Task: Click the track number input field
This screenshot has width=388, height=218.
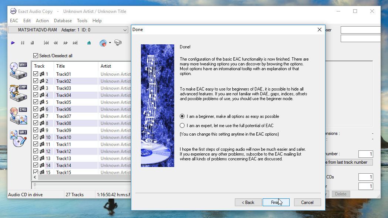Action: coord(365,154)
